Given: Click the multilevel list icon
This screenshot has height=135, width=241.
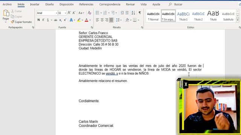Looking at the screenshot, I should click(113, 13).
